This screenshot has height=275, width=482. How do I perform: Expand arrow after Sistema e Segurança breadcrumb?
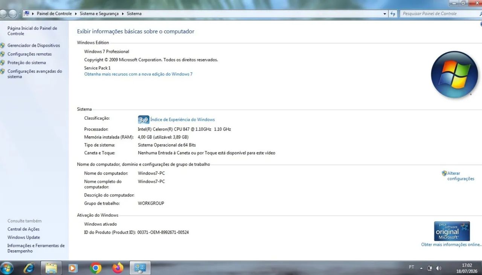click(122, 14)
